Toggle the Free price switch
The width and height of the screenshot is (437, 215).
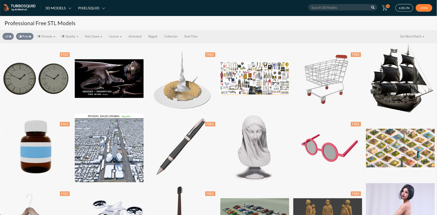click(20, 37)
